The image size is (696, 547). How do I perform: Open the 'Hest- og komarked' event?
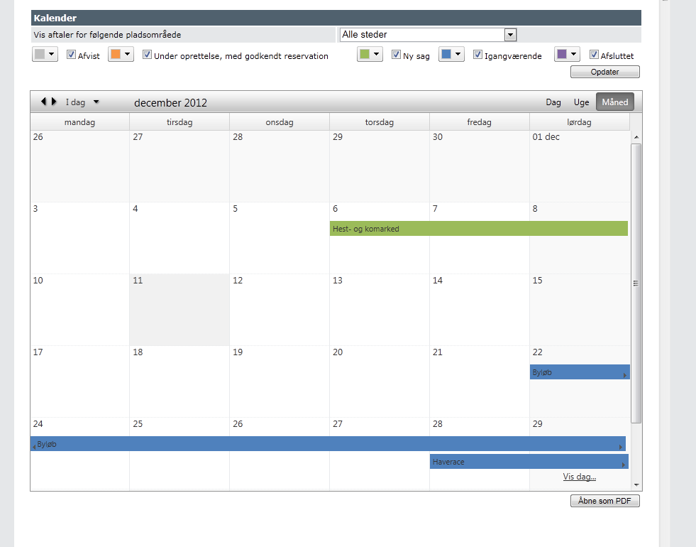pyautogui.click(x=478, y=229)
